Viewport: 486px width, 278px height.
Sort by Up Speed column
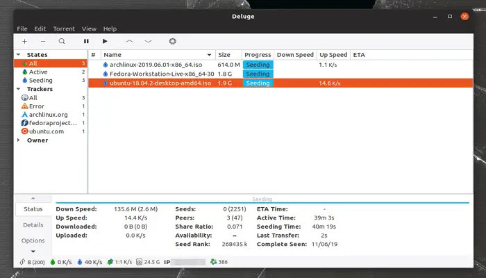coord(333,55)
